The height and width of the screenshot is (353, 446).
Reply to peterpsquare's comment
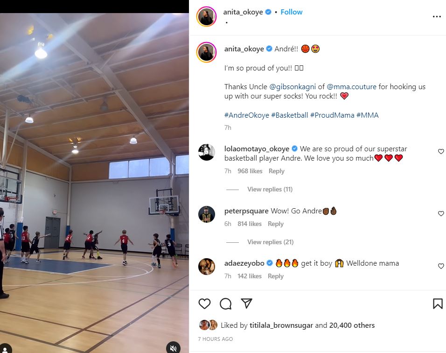[x=276, y=224]
